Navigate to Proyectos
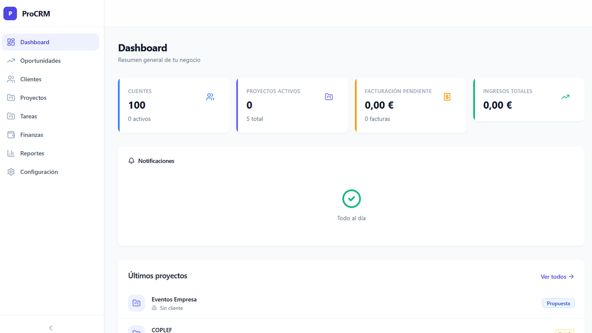Viewport: 592px width, 333px height. pos(50,98)
